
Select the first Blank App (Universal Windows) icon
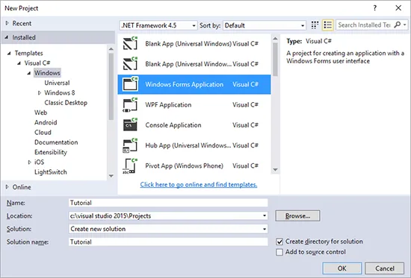pyautogui.click(x=131, y=43)
